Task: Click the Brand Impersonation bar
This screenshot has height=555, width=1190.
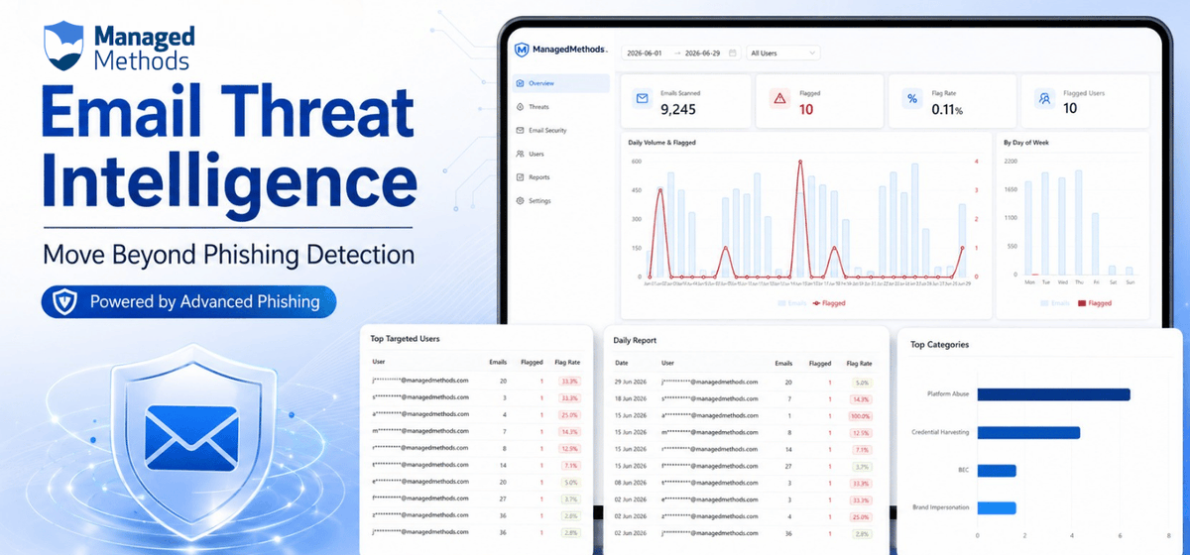Action: [x=997, y=508]
